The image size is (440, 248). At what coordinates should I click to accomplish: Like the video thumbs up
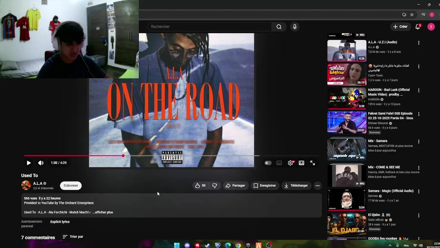(x=200, y=186)
